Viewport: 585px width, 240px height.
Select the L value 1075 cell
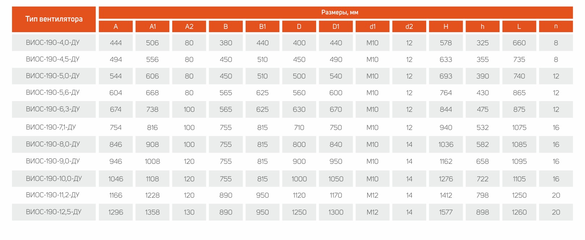(x=519, y=127)
